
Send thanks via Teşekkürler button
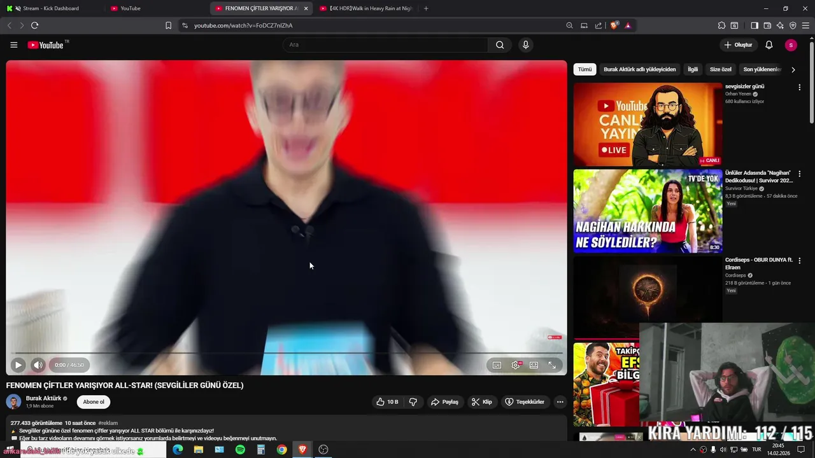[525, 402]
